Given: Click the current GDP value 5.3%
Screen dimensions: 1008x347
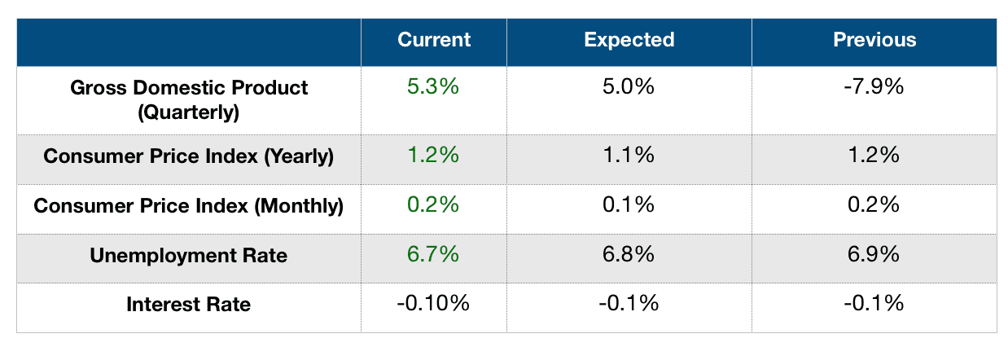Looking at the screenshot, I should pyautogui.click(x=434, y=87).
